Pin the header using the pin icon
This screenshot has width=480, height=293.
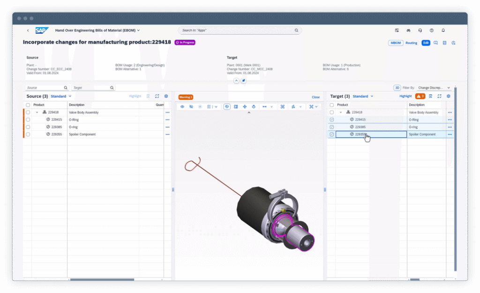(243, 81)
